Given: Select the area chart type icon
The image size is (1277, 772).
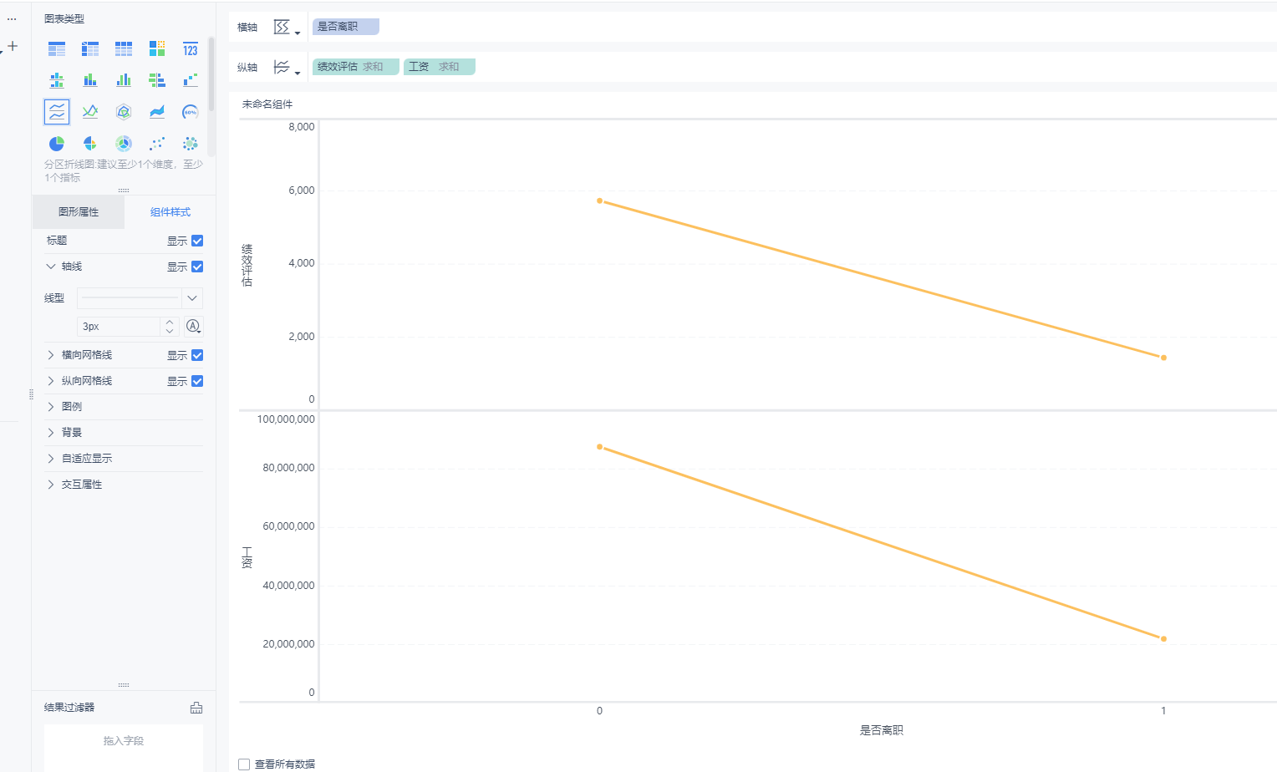Looking at the screenshot, I should (157, 112).
